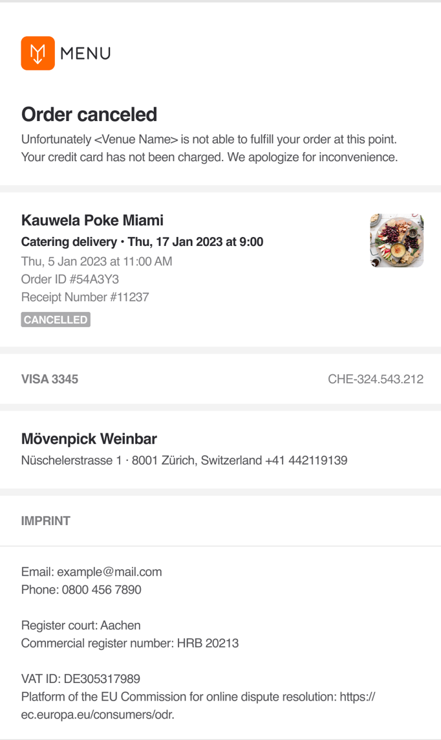Click Receipt Number #11237

tap(85, 297)
